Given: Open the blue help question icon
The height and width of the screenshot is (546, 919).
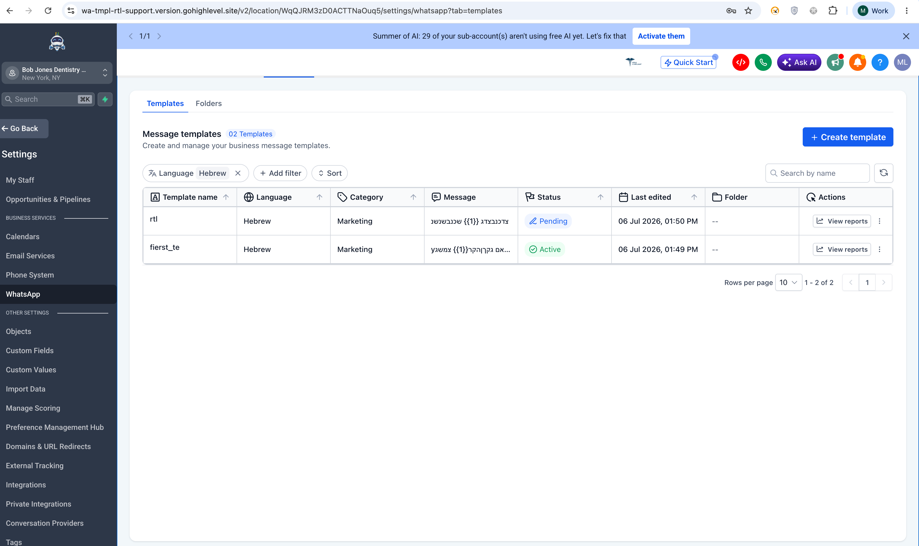Looking at the screenshot, I should pos(880,62).
